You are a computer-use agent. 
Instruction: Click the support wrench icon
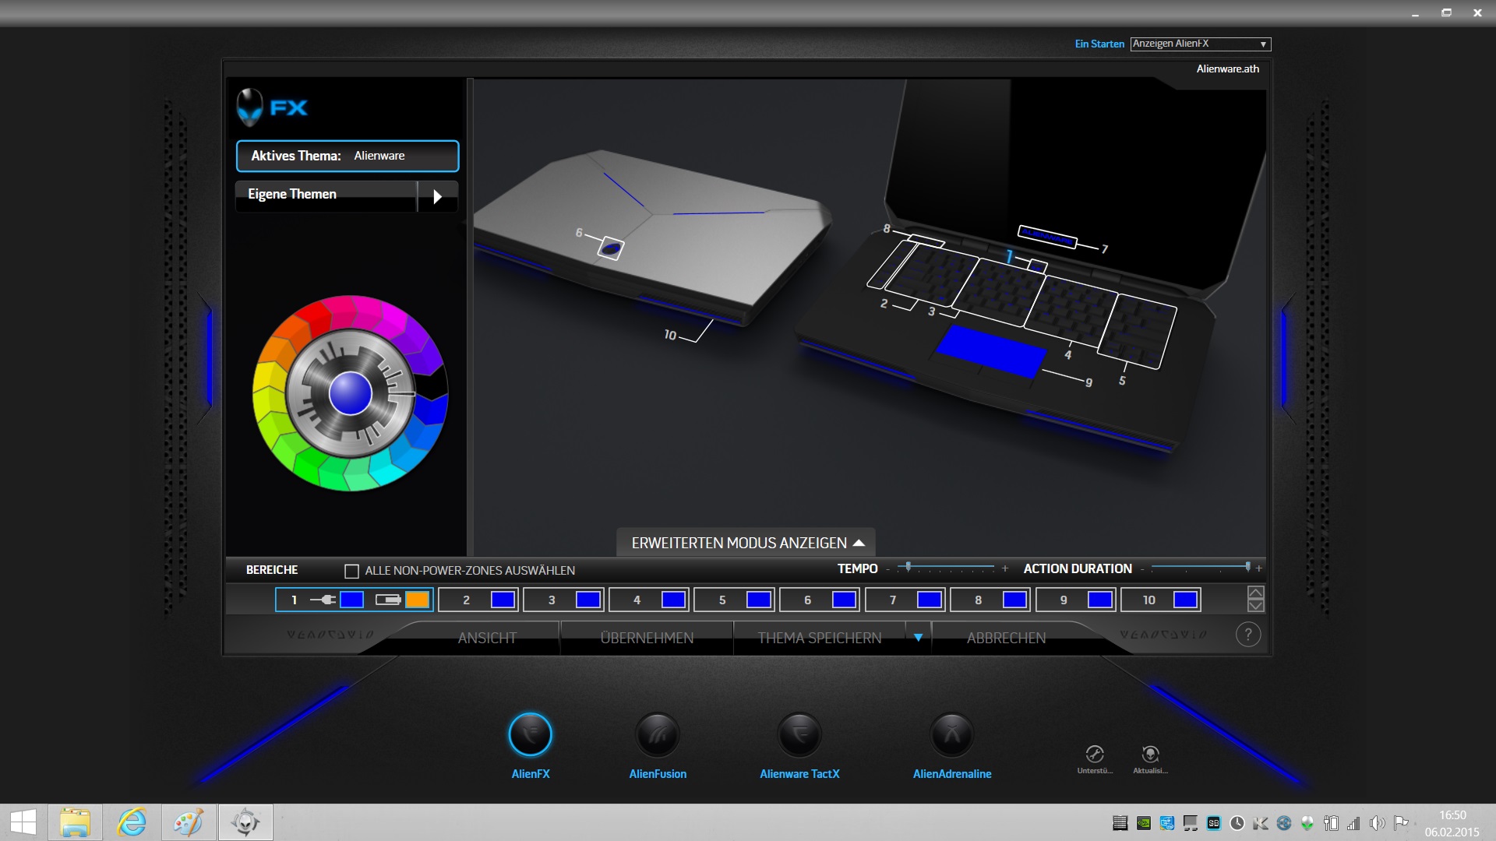coord(1094,754)
